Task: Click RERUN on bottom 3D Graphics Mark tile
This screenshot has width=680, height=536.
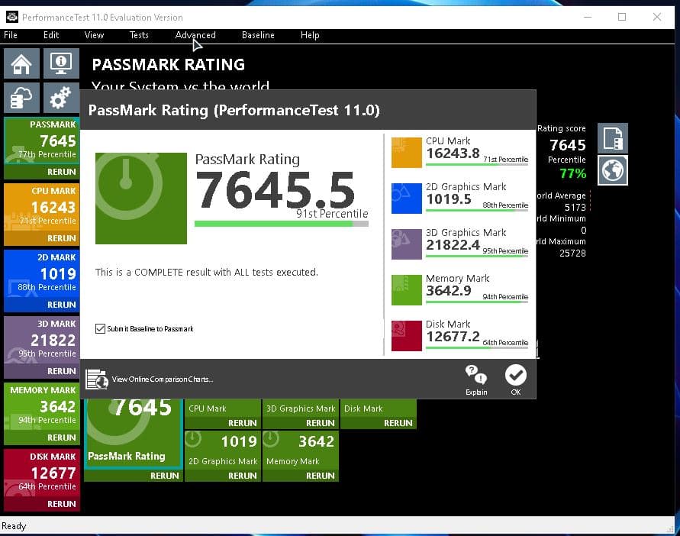Action: coord(320,423)
